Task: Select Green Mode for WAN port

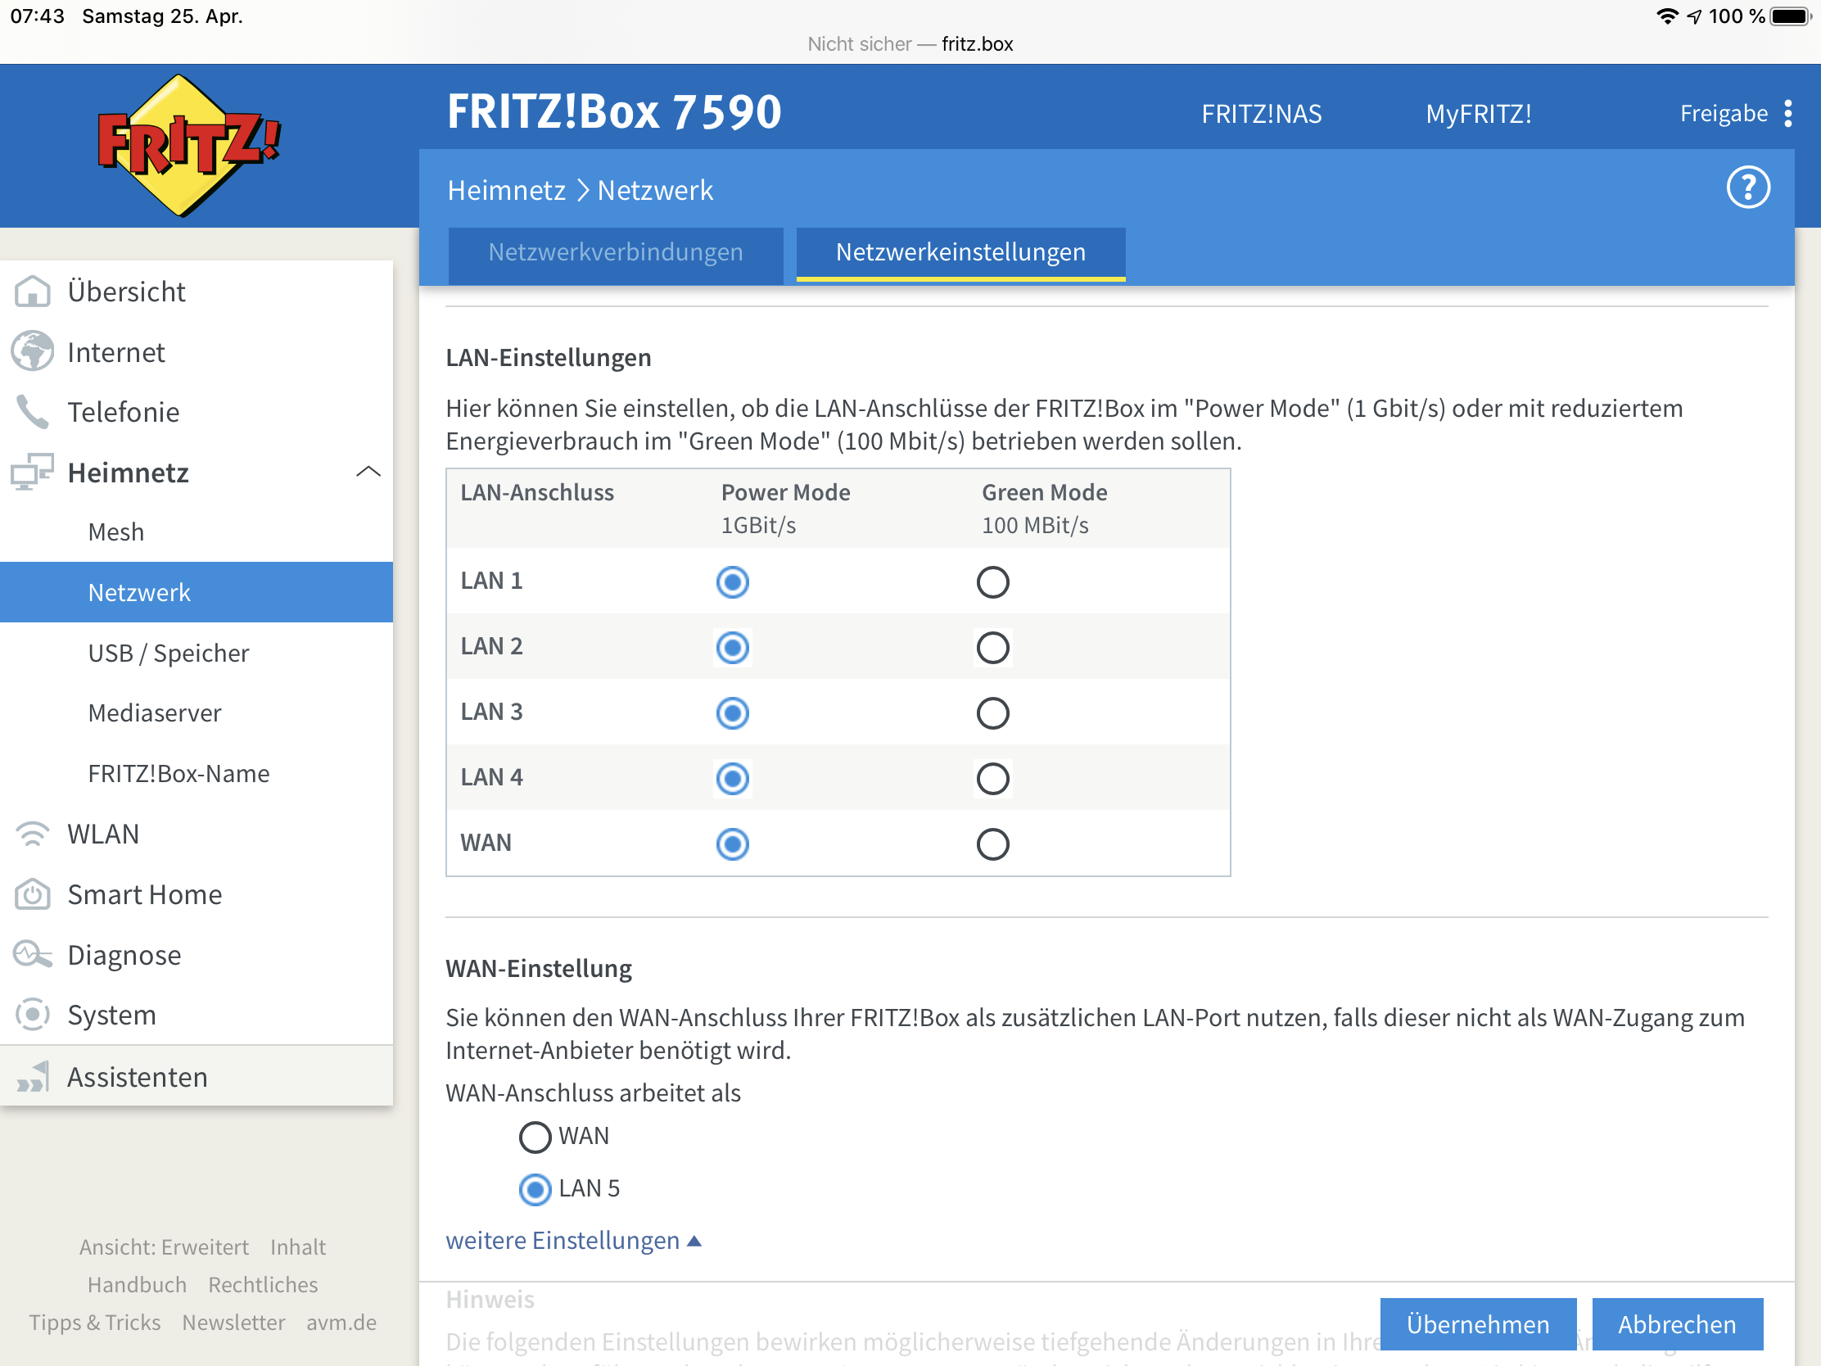Action: click(x=993, y=844)
